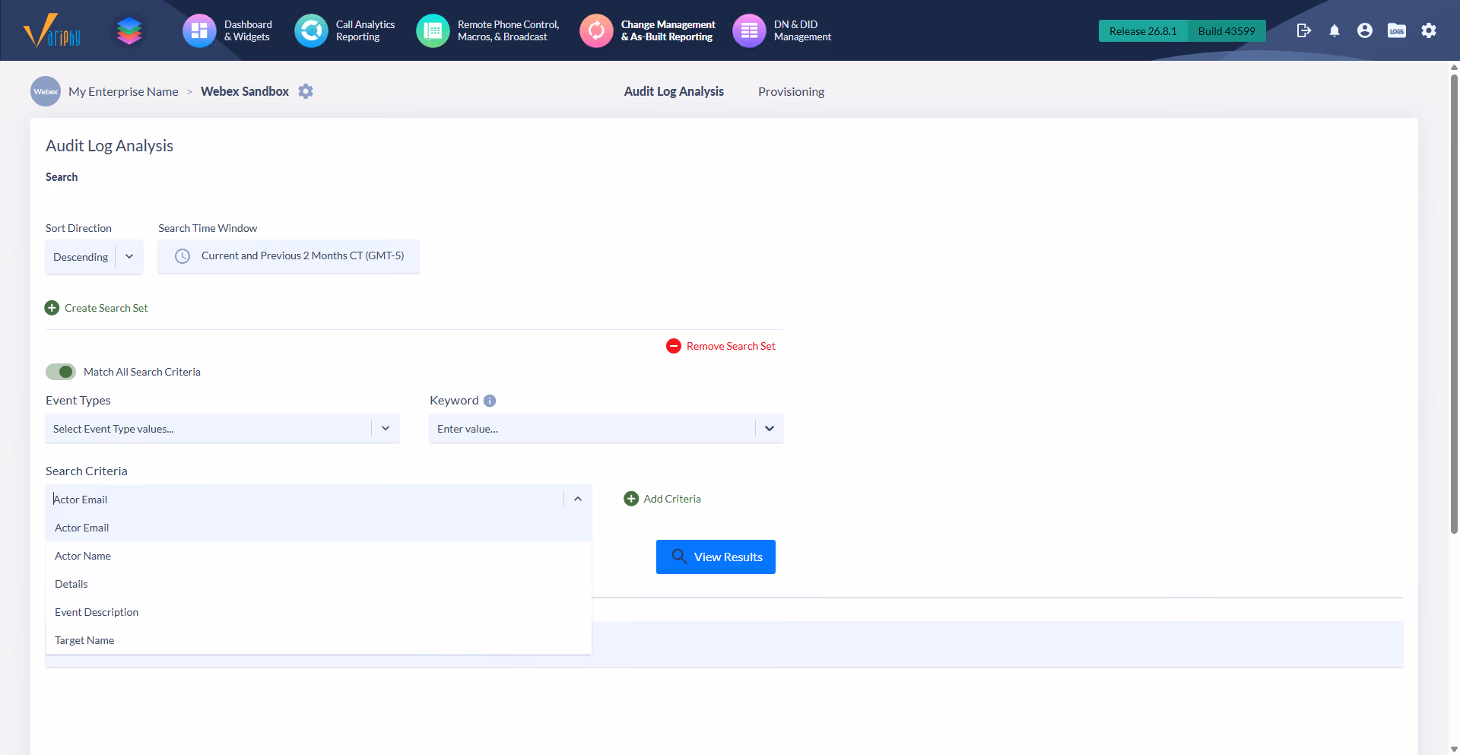Screen dimensions: 1460x755
Task: Click the clock icon in Search Time Window
Action: pyautogui.click(x=182, y=256)
